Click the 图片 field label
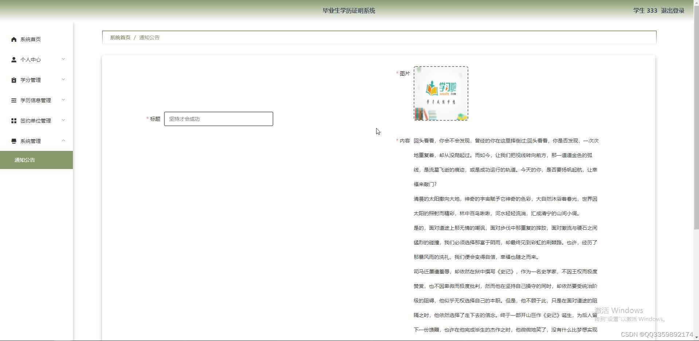 [x=405, y=73]
